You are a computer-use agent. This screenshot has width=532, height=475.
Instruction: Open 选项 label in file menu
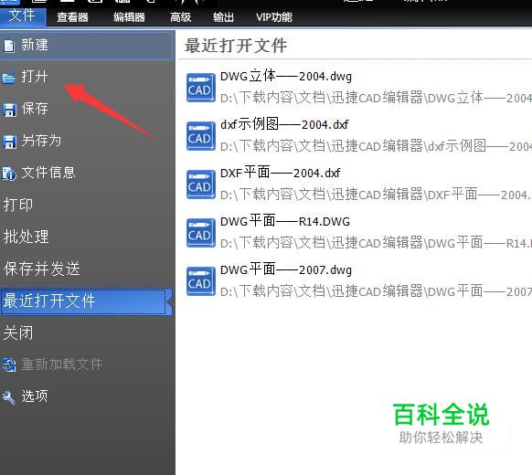click(x=35, y=396)
